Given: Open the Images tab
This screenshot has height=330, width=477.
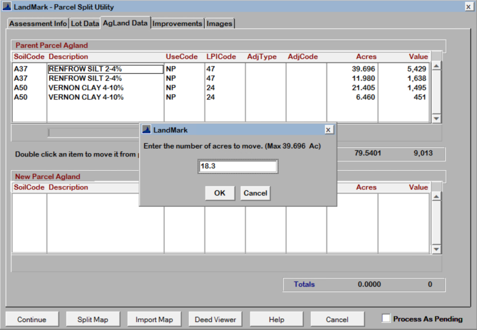Looking at the screenshot, I should click(219, 23).
